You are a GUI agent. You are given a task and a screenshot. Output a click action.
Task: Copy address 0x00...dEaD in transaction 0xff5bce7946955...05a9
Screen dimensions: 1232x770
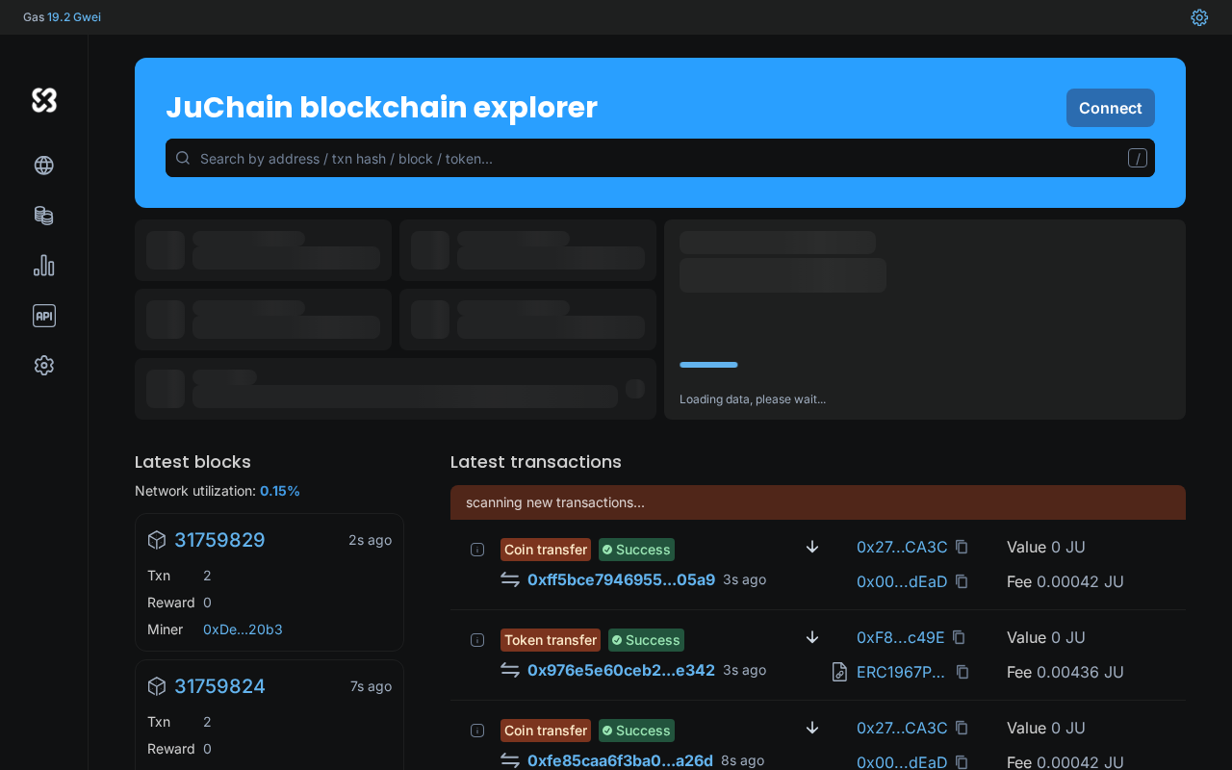tap(962, 581)
